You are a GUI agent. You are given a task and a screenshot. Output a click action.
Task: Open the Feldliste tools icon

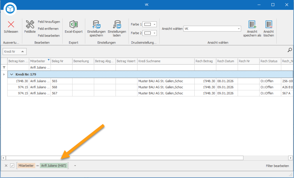point(30,24)
